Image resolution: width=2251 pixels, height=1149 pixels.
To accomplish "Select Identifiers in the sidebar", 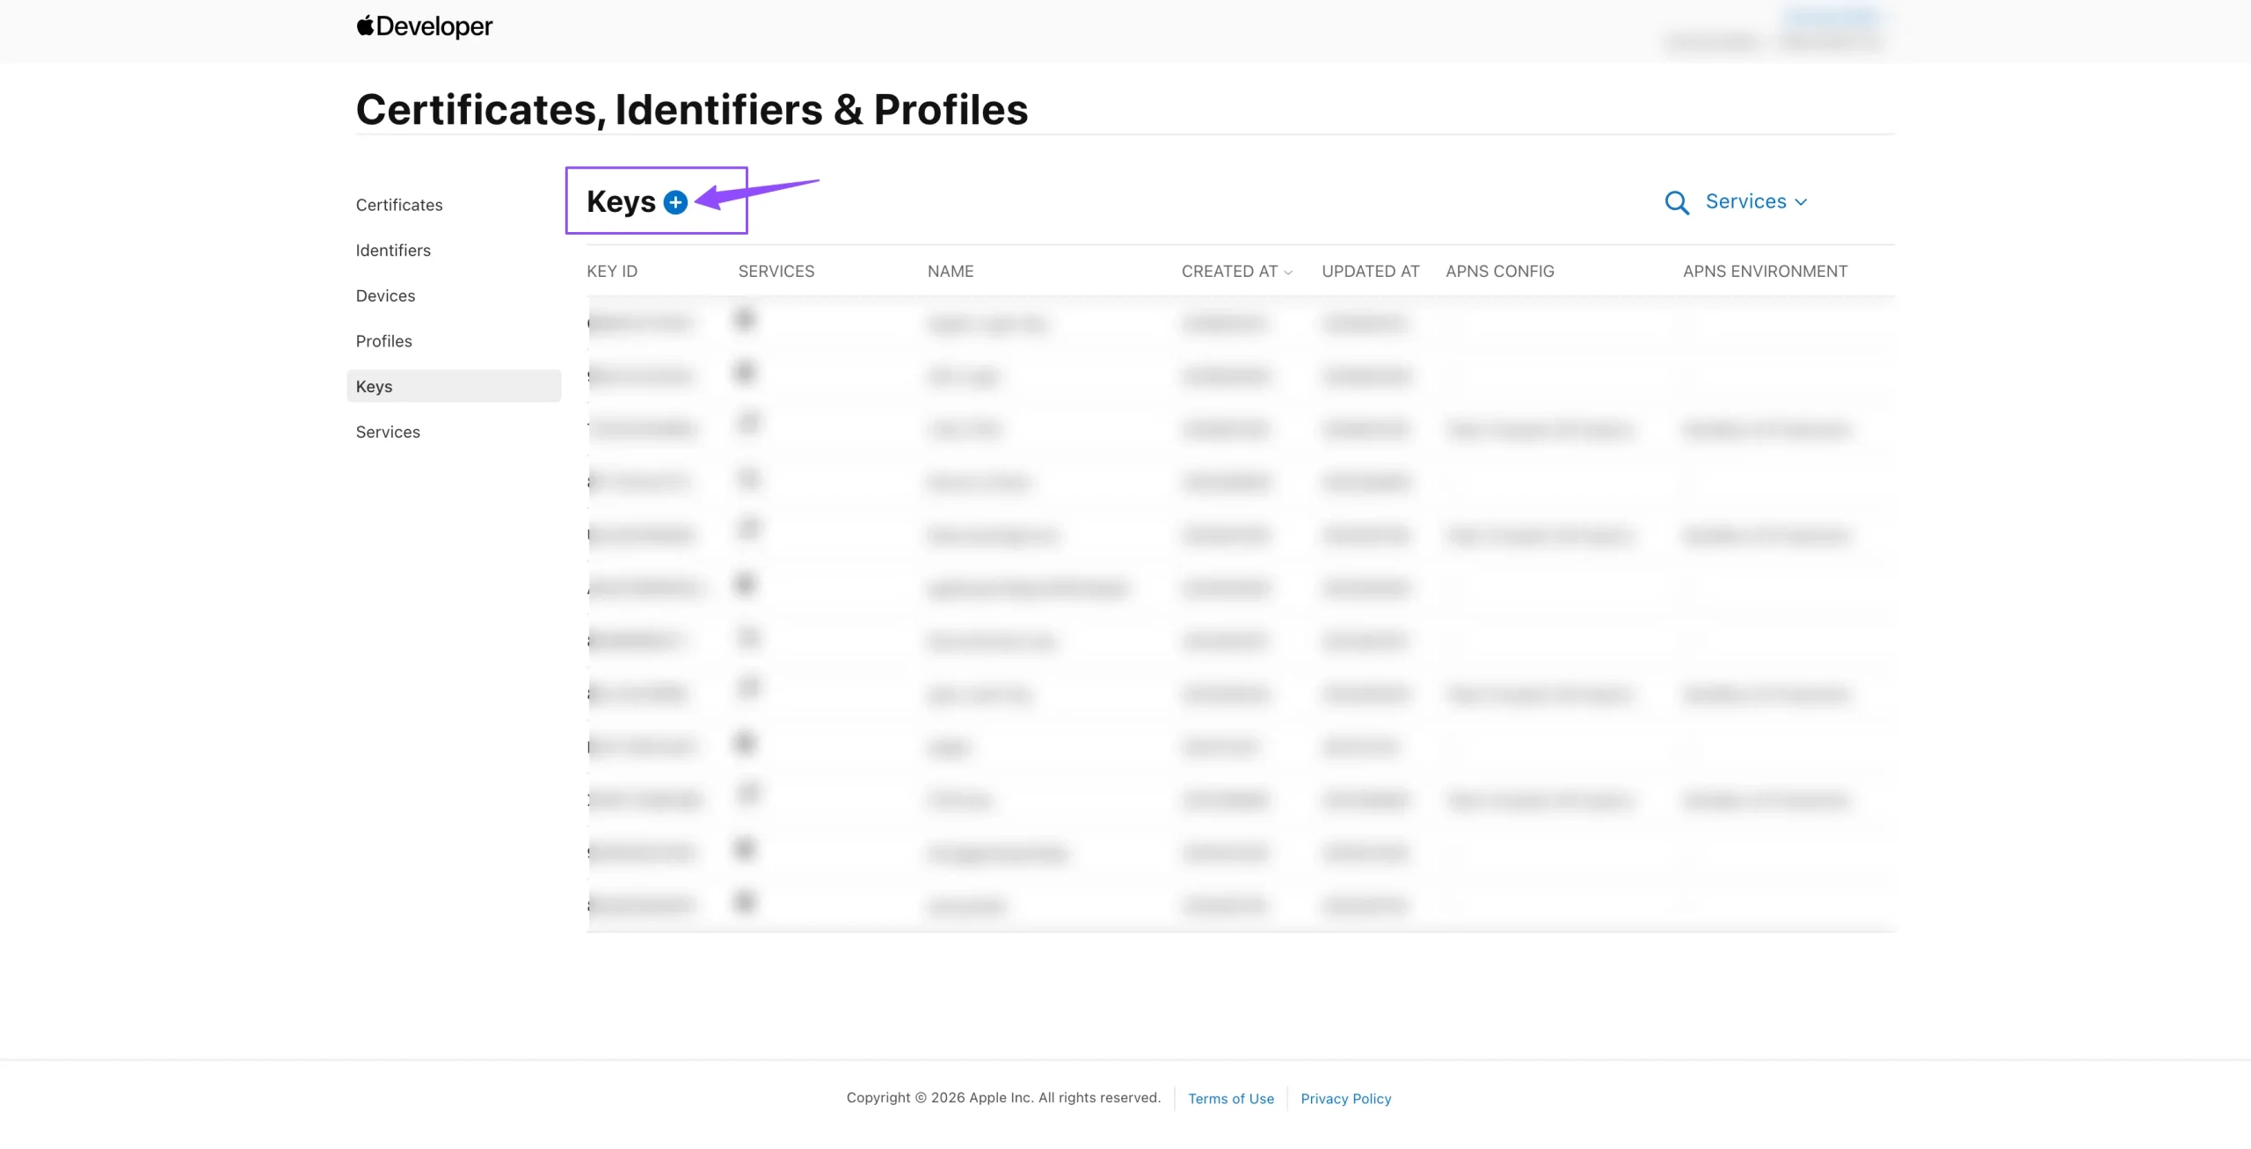I will tap(393, 251).
